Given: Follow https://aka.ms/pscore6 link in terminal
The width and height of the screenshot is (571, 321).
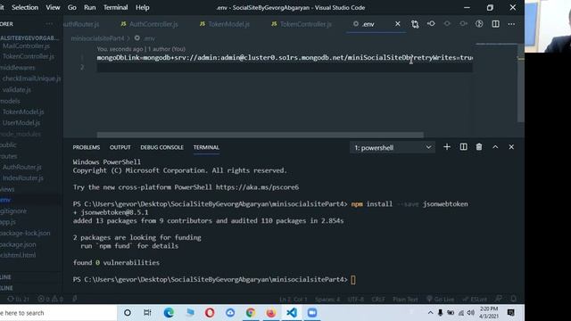Looking at the screenshot, I should coord(257,187).
